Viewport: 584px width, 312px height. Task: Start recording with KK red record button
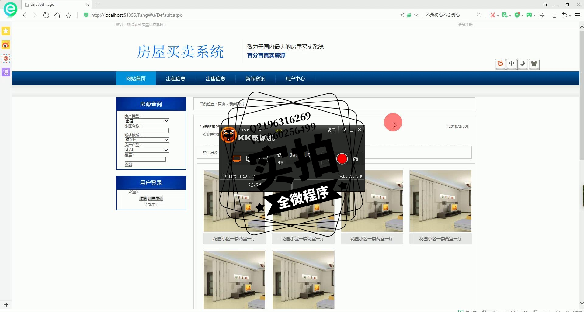[x=342, y=159]
